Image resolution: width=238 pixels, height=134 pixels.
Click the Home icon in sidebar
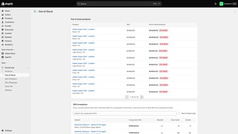pos(3,11)
